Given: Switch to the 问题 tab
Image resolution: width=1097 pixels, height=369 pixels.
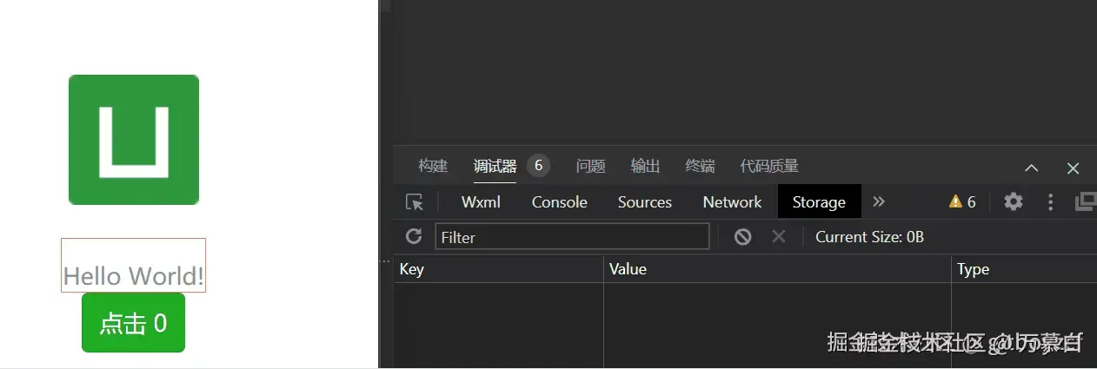Looking at the screenshot, I should coord(591,166).
